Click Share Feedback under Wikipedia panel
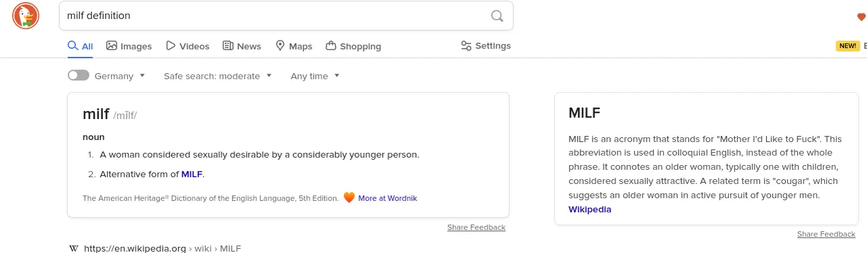The image size is (867, 253). pos(826,234)
